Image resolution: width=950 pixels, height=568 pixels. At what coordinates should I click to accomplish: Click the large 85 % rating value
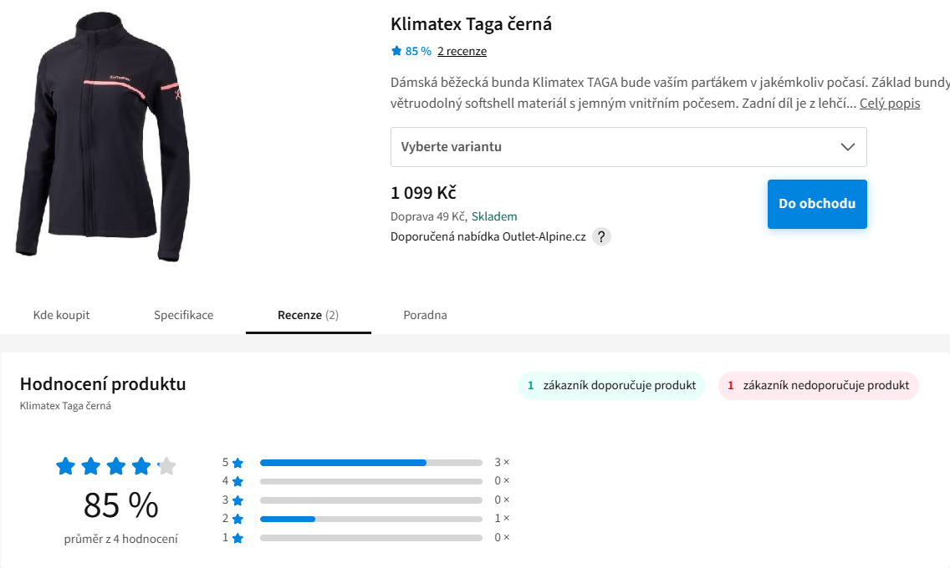120,505
